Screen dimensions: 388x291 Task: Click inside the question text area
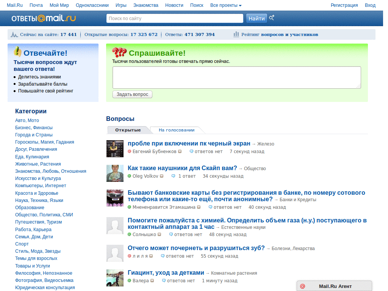236,77
